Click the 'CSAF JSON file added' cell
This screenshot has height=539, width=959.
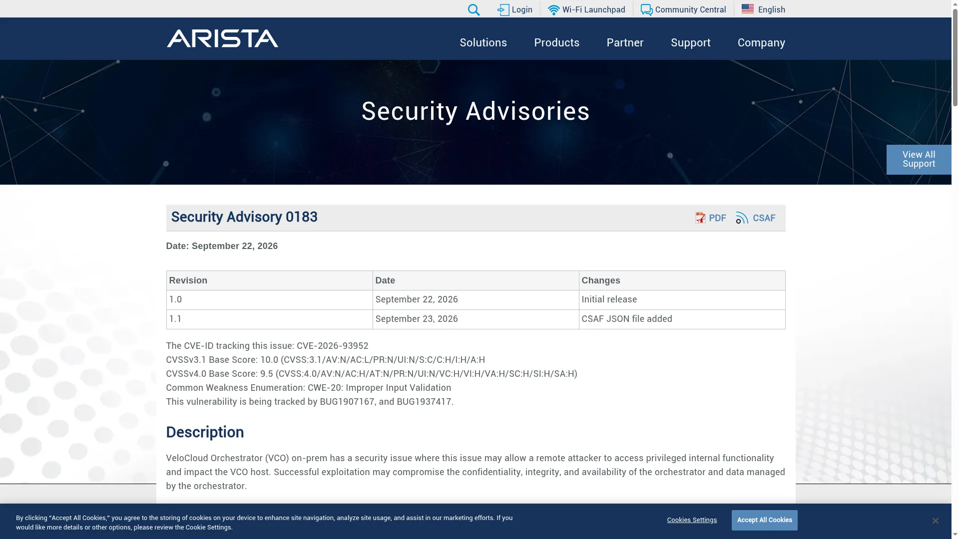point(682,319)
